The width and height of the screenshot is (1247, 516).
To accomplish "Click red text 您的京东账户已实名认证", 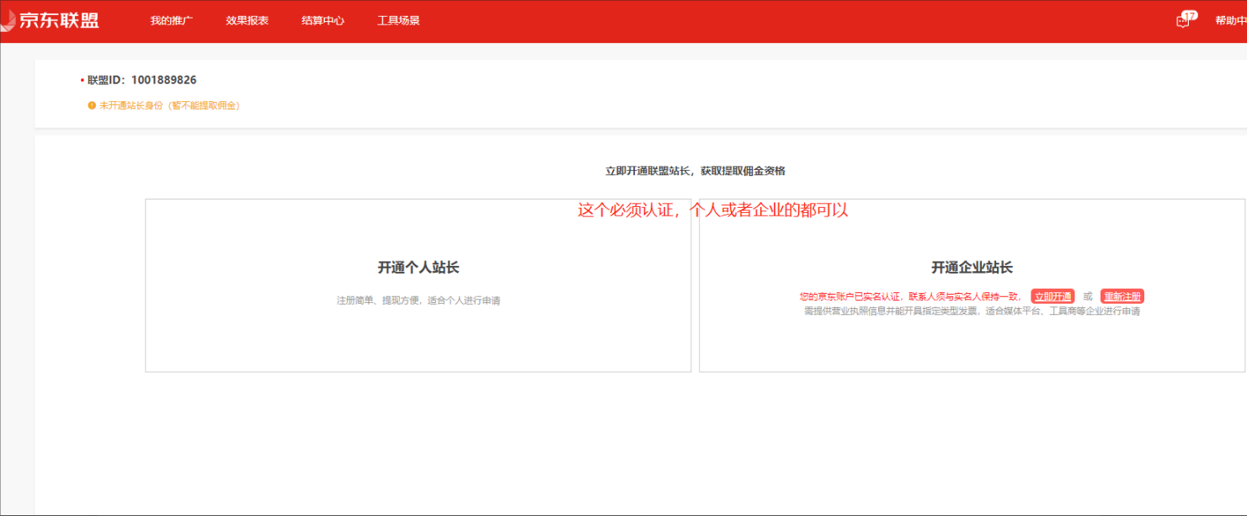I will [852, 296].
